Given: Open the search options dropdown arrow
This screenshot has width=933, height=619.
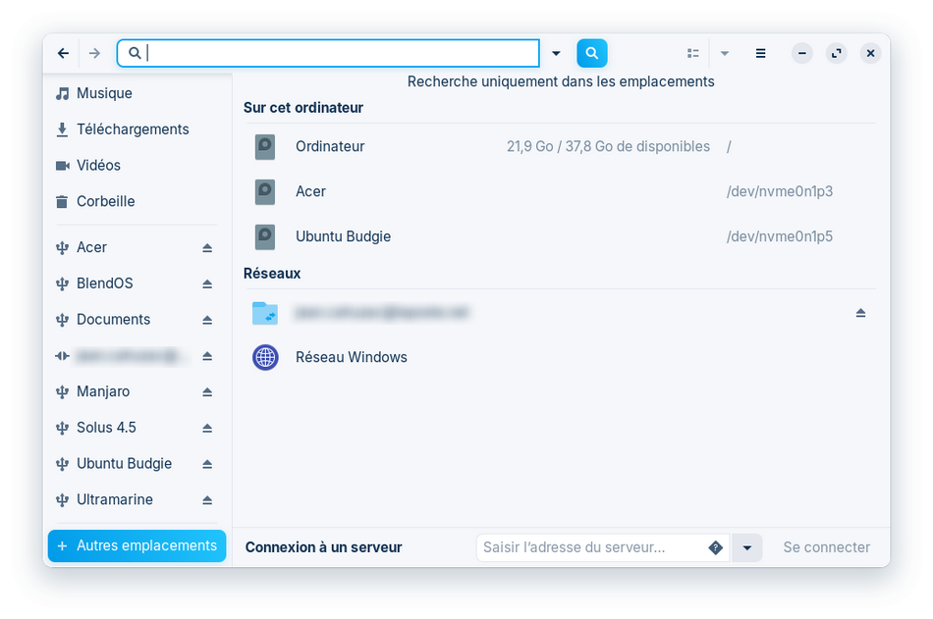Looking at the screenshot, I should pos(556,53).
